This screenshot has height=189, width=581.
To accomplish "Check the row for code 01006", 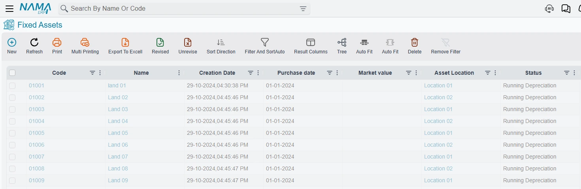I will (x=12, y=145).
